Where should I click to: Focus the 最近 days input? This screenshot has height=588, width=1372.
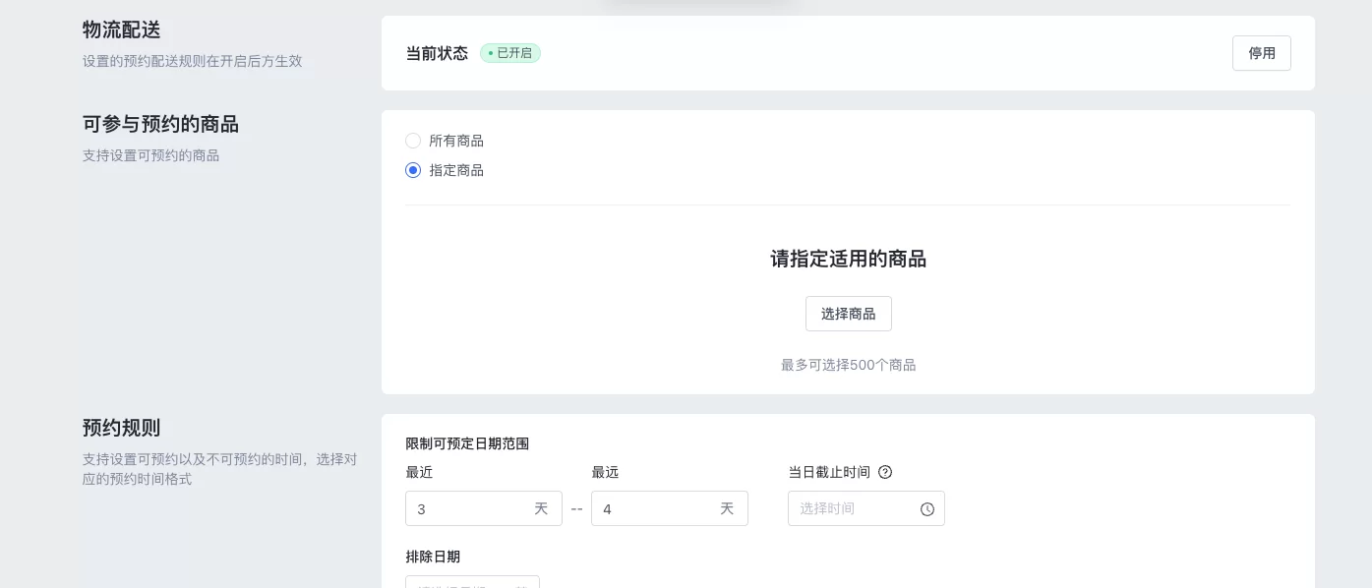pyautogui.click(x=472, y=509)
